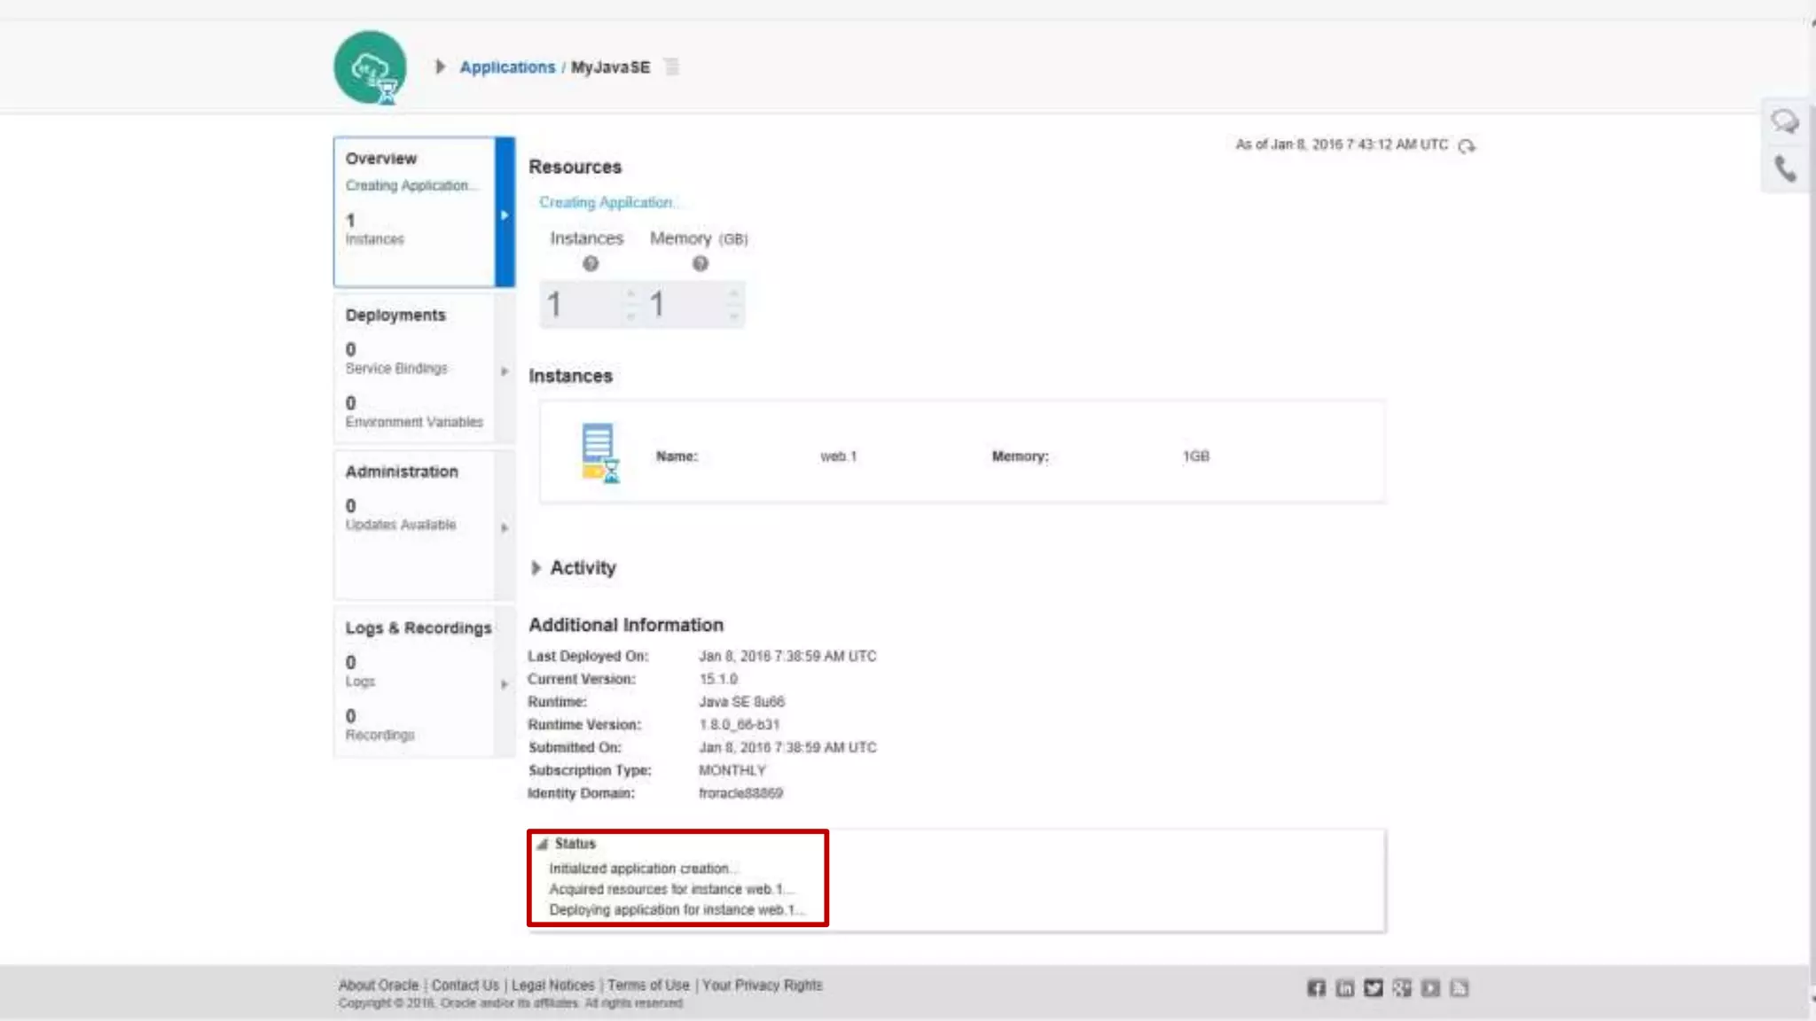Click the refresh icon beside timestamp

1467,146
